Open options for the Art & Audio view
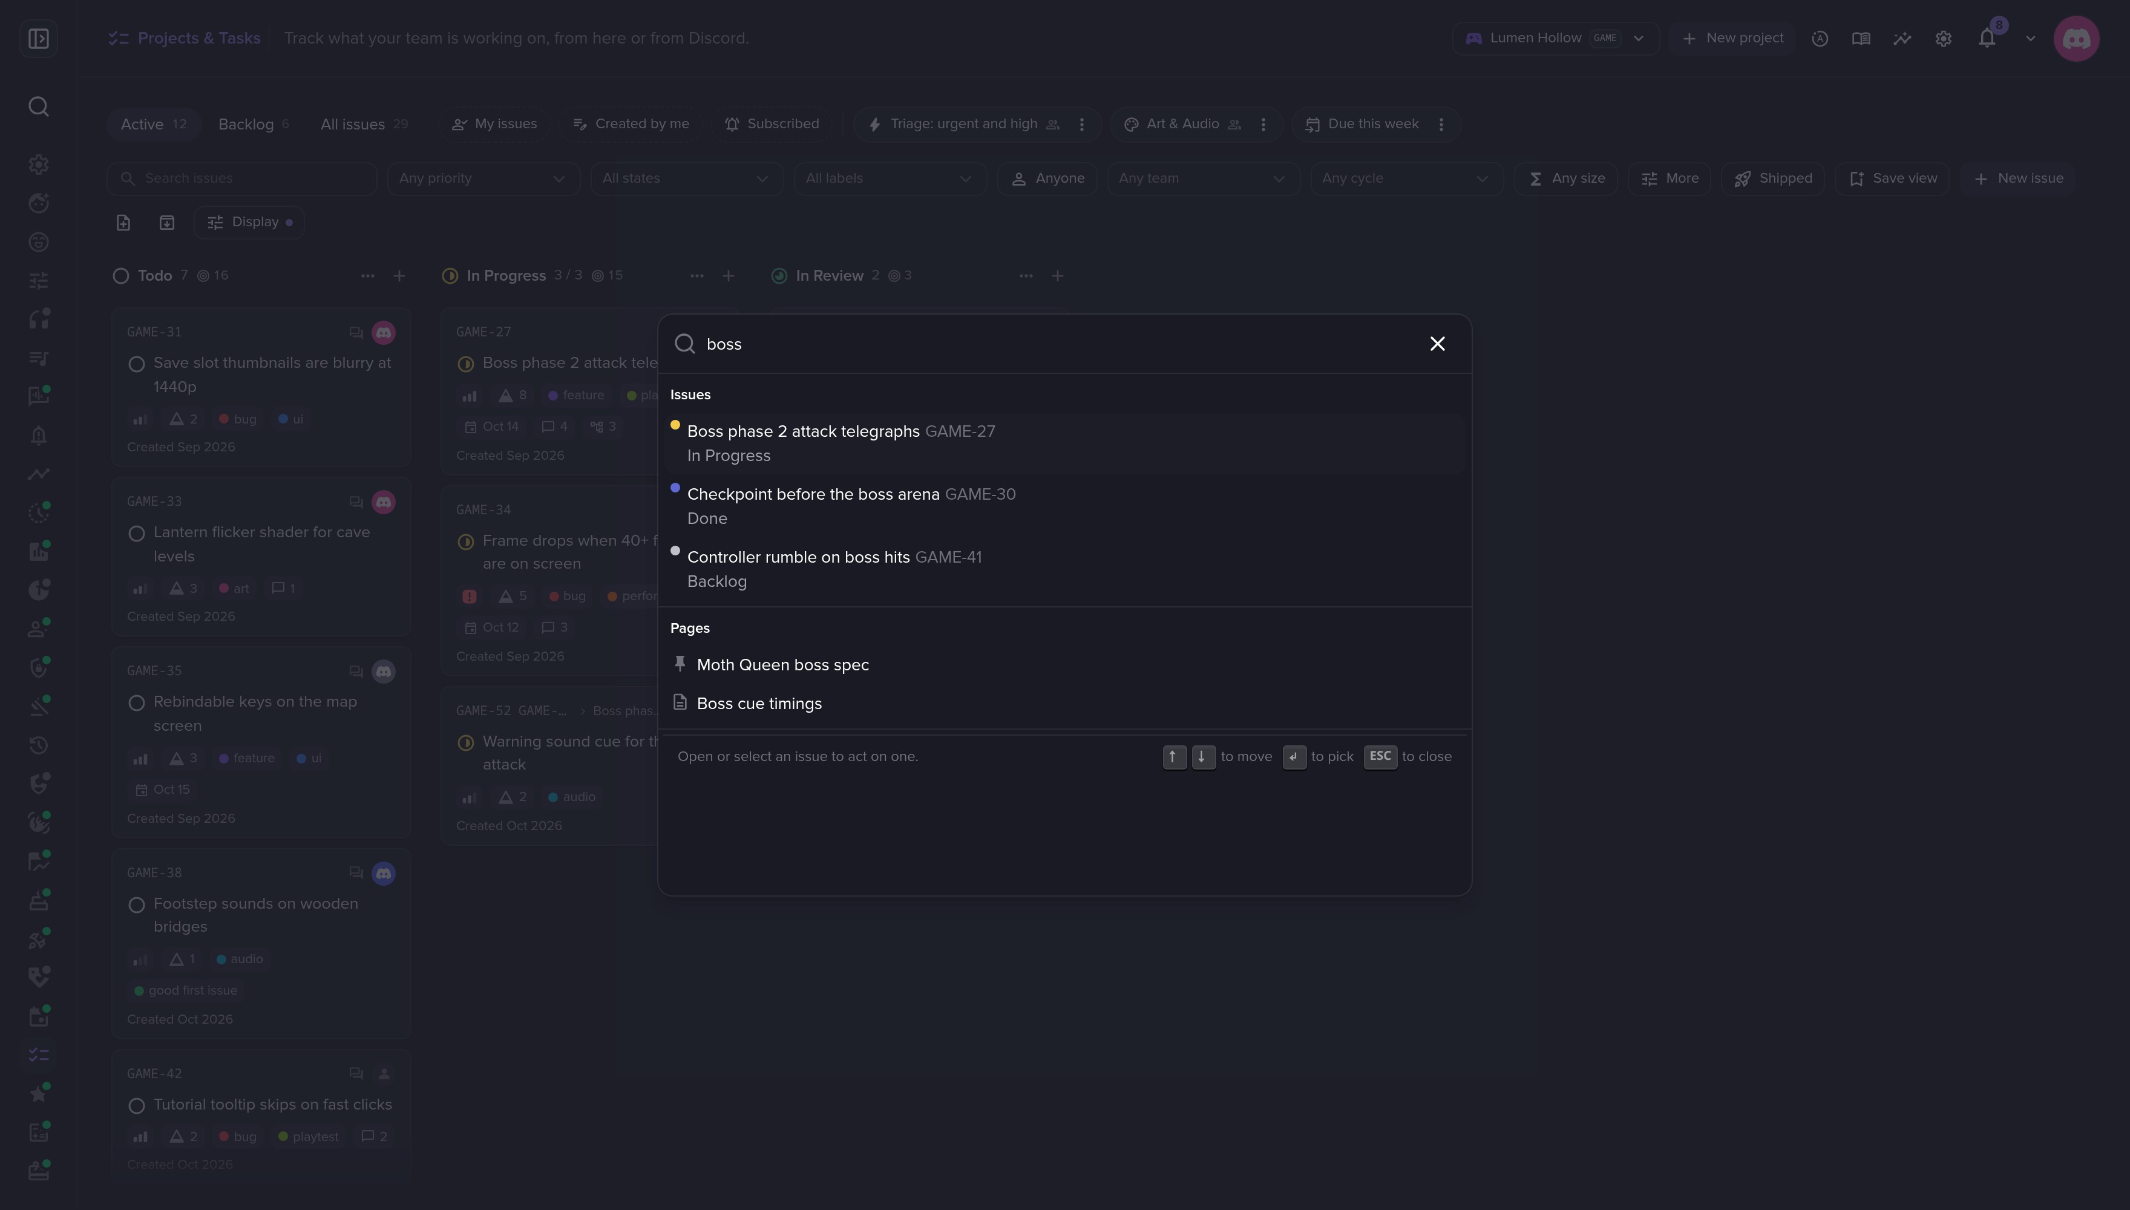The height and width of the screenshot is (1210, 2130). pyautogui.click(x=1263, y=124)
